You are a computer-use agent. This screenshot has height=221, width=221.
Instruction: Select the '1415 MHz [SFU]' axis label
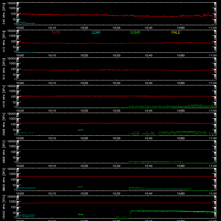click(x=4, y=96)
